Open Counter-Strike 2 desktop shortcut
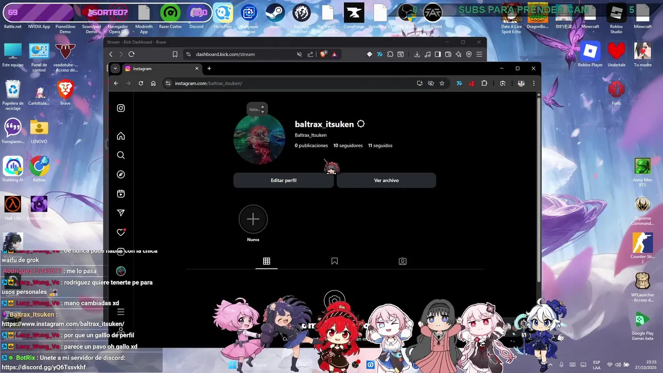Viewport: 663px width, 373px height. [643, 248]
